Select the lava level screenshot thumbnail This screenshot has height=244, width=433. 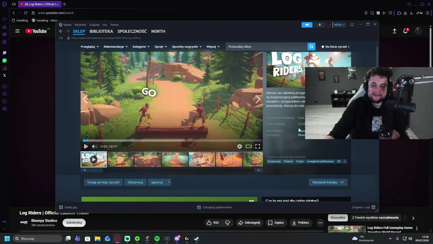click(x=229, y=159)
